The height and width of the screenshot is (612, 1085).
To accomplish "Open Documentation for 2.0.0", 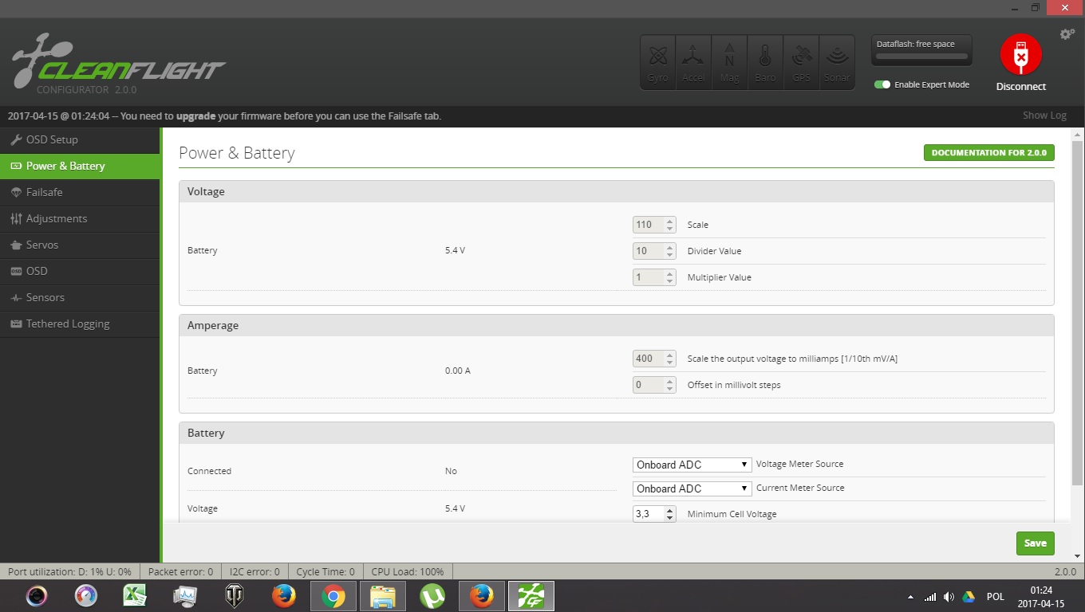I will pyautogui.click(x=988, y=153).
